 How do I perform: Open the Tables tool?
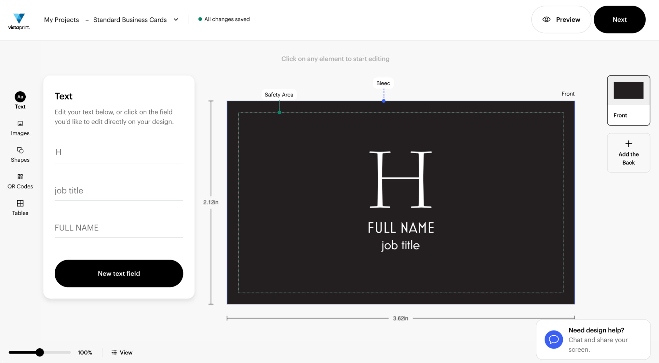(20, 208)
